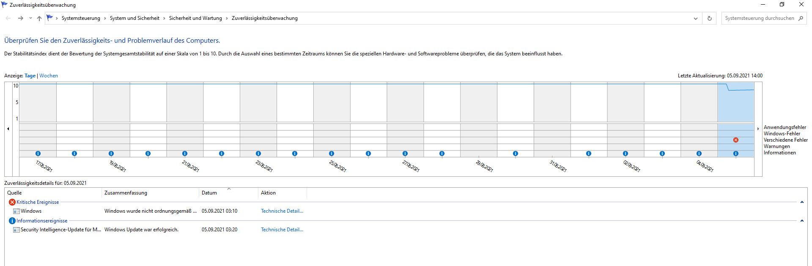Click the info icon for 28.08.2021
Screen dimensions: 812x266
pos(442,154)
